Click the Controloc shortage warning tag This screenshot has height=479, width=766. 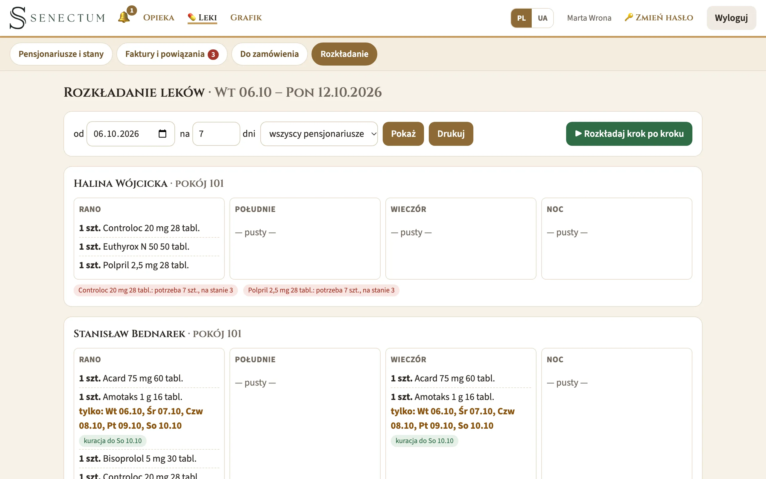pos(156,290)
